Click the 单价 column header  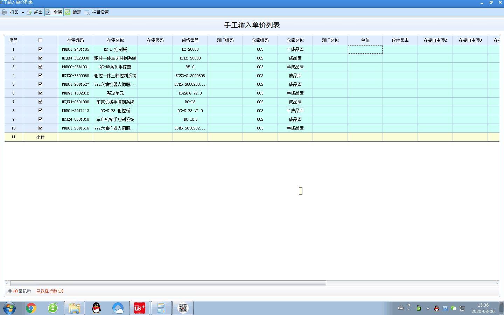[365, 40]
